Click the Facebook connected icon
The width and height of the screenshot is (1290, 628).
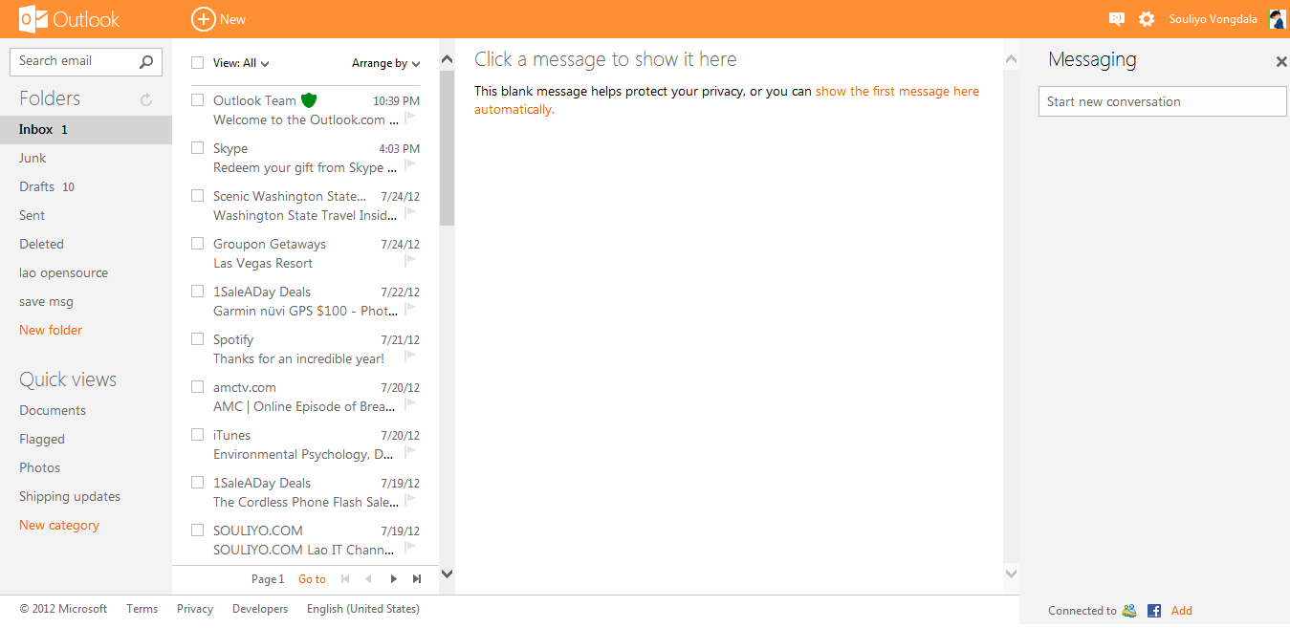(1154, 611)
